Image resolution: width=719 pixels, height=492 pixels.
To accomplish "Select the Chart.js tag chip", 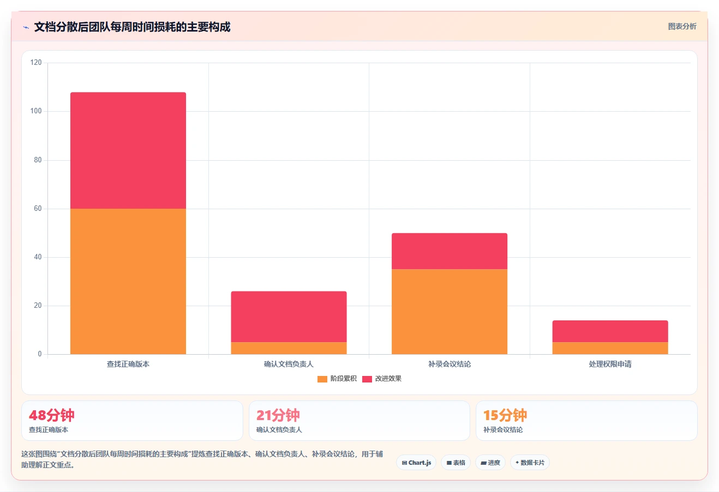I will 416,463.
